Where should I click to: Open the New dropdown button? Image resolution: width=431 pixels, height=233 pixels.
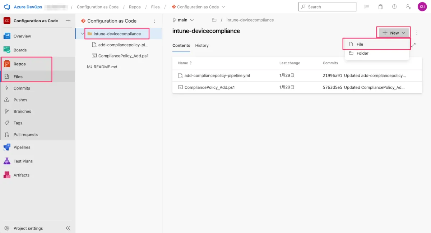pyautogui.click(x=394, y=33)
